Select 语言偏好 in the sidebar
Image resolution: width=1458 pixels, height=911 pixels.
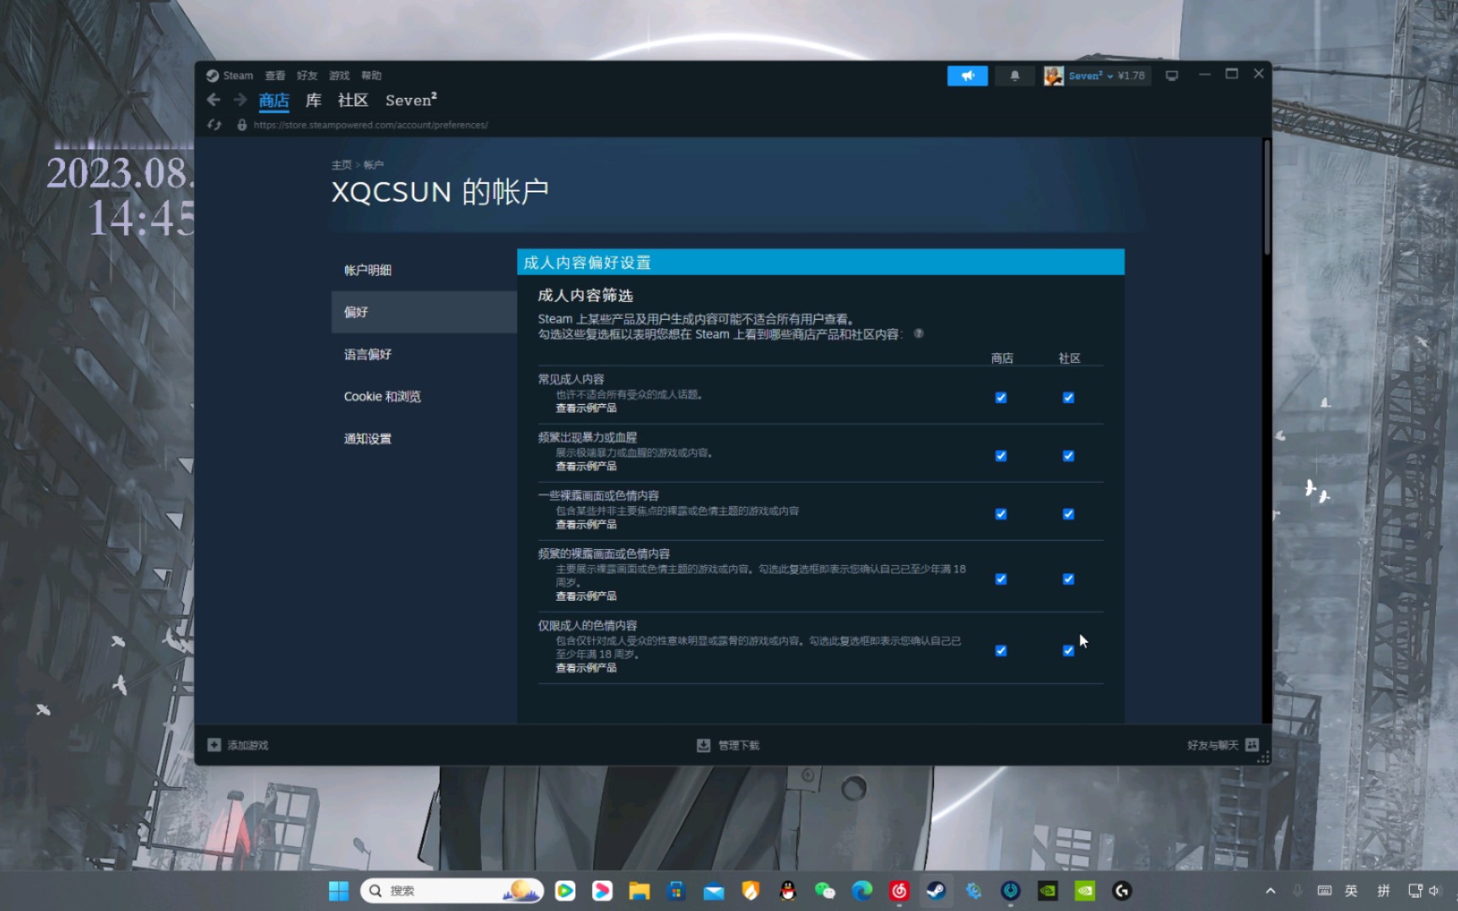[368, 354]
